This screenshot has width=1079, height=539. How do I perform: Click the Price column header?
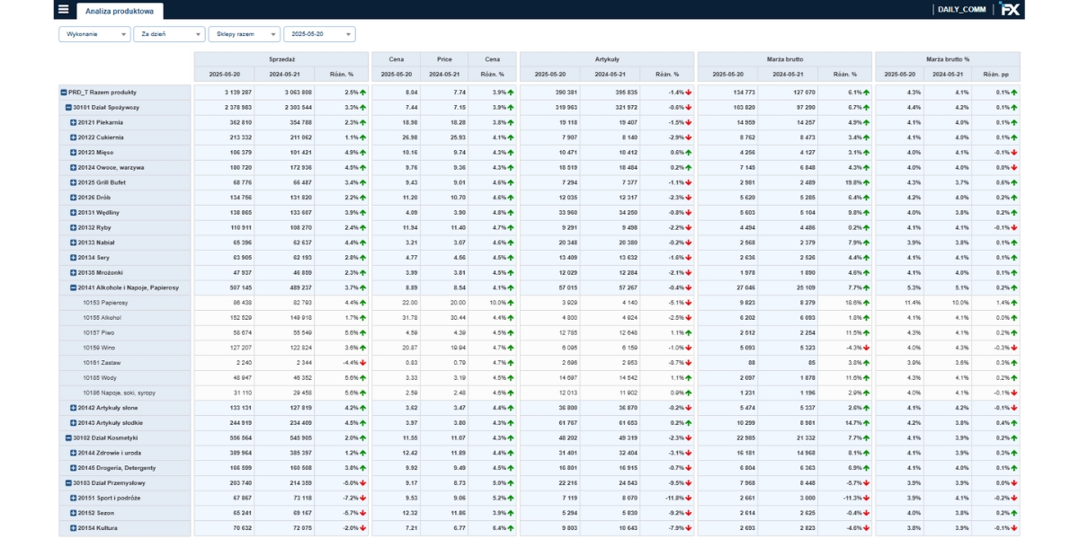pos(444,59)
